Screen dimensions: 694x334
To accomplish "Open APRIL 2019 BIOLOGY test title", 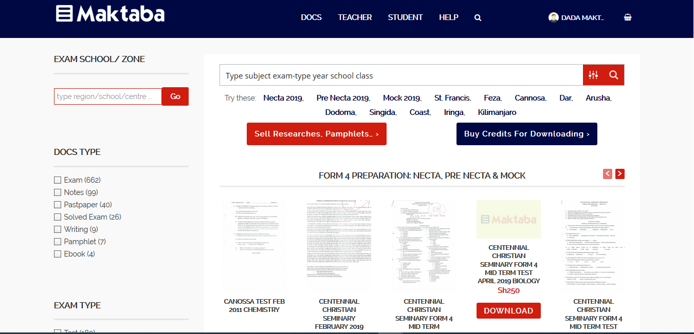I will [508, 264].
